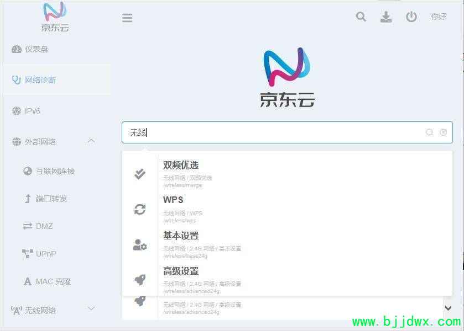Click the download icon in the header

point(386,17)
